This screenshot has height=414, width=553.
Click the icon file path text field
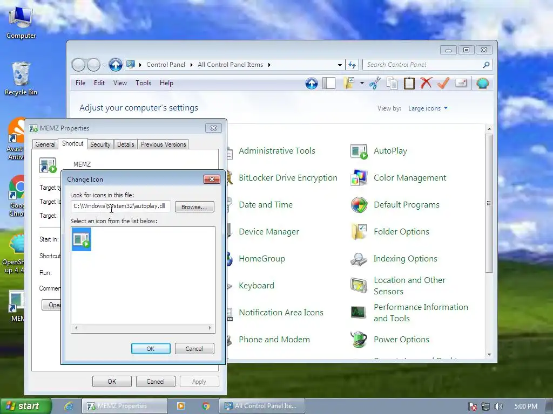coord(120,206)
